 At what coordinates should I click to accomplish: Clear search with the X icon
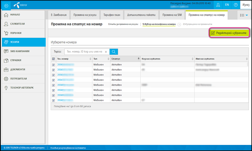[x=106, y=52]
